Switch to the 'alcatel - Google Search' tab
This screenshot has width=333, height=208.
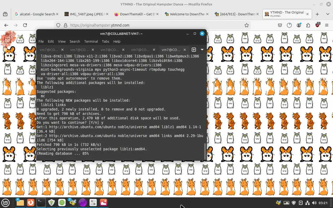point(36,14)
